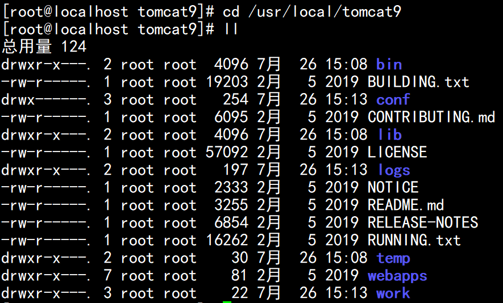Viewport: 503px width, 303px height.
Task: Click the file size 57092 of LICENSE
Action: pyautogui.click(x=227, y=152)
